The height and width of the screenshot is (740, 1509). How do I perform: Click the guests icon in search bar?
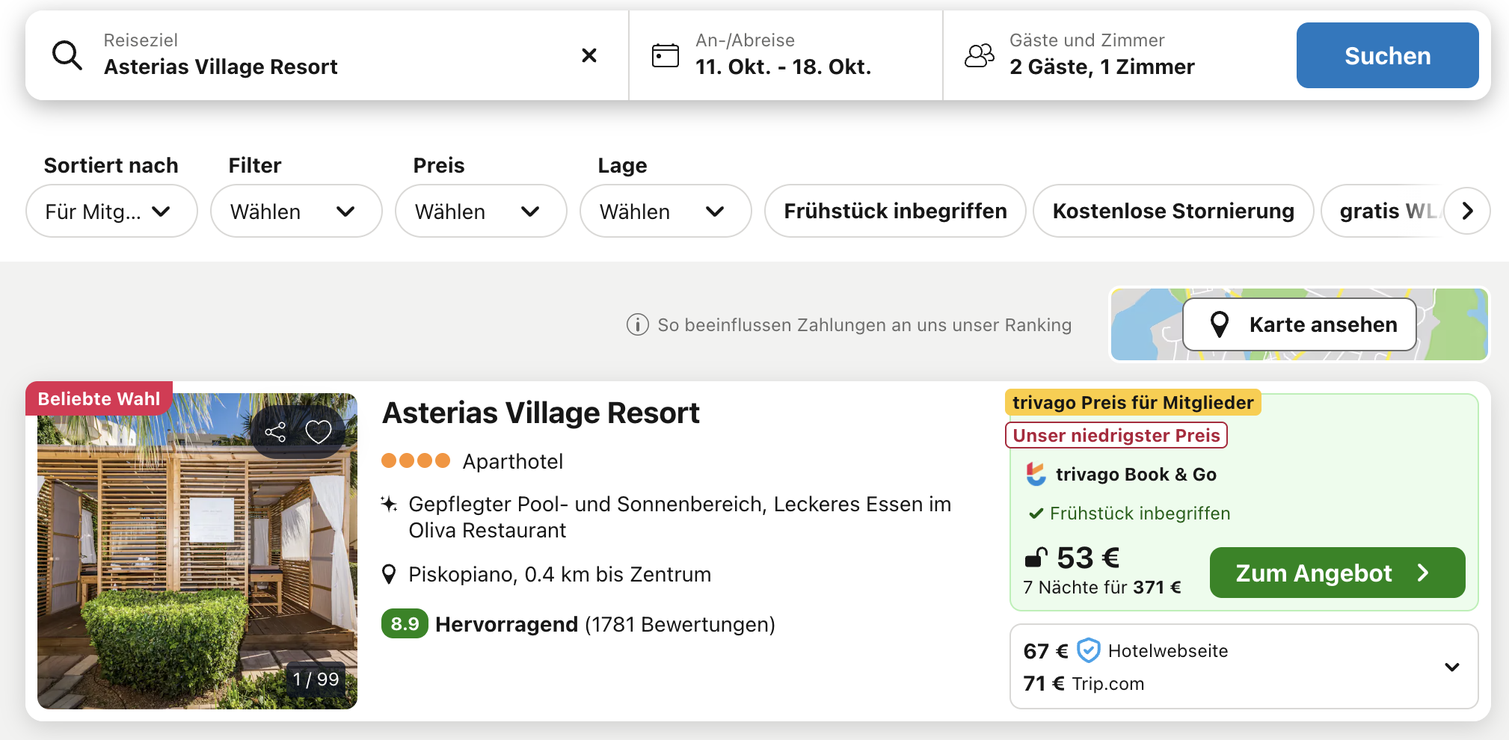click(x=980, y=55)
